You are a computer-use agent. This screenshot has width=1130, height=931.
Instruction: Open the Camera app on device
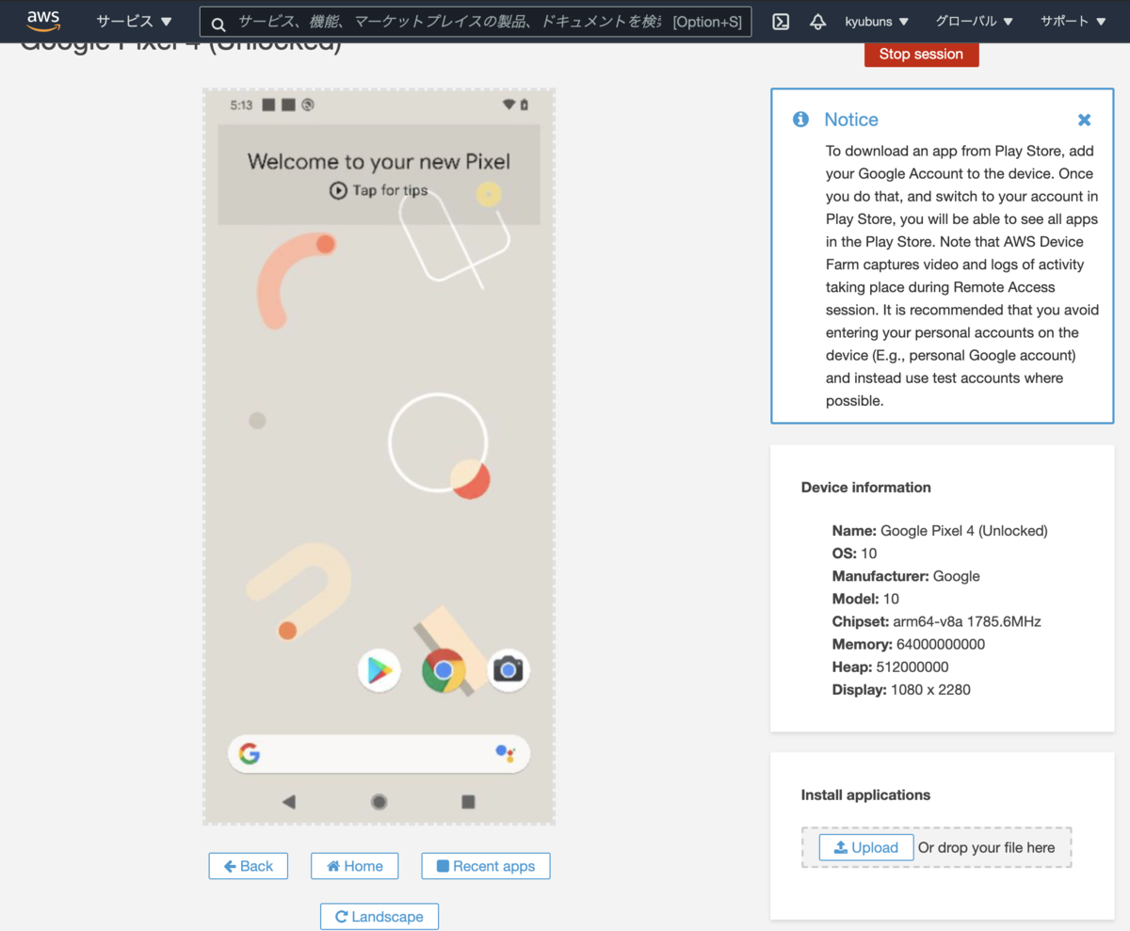(508, 670)
